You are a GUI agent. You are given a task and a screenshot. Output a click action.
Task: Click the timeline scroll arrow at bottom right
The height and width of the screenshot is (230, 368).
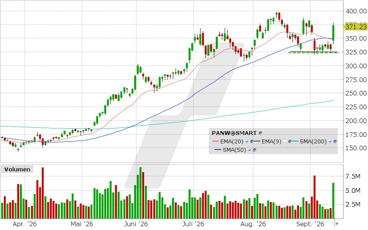click(337, 223)
